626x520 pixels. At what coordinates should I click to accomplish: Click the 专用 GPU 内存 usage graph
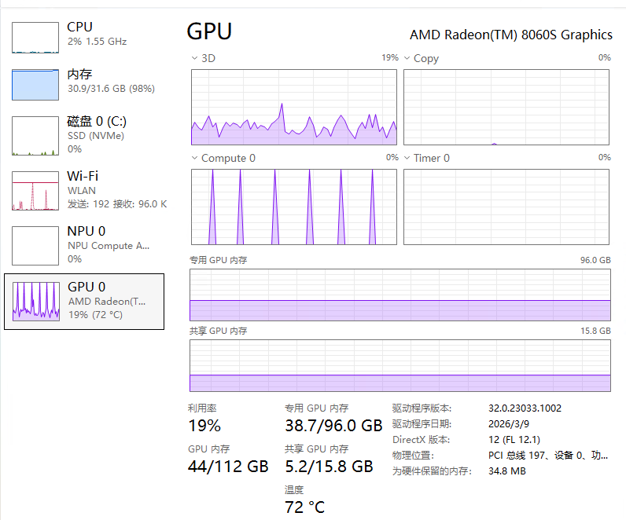coord(400,295)
